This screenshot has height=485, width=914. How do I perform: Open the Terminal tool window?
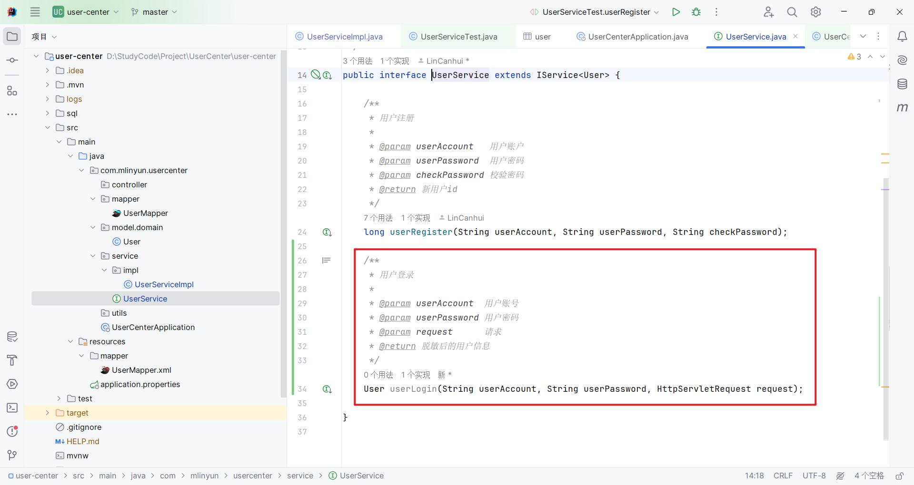click(x=12, y=408)
